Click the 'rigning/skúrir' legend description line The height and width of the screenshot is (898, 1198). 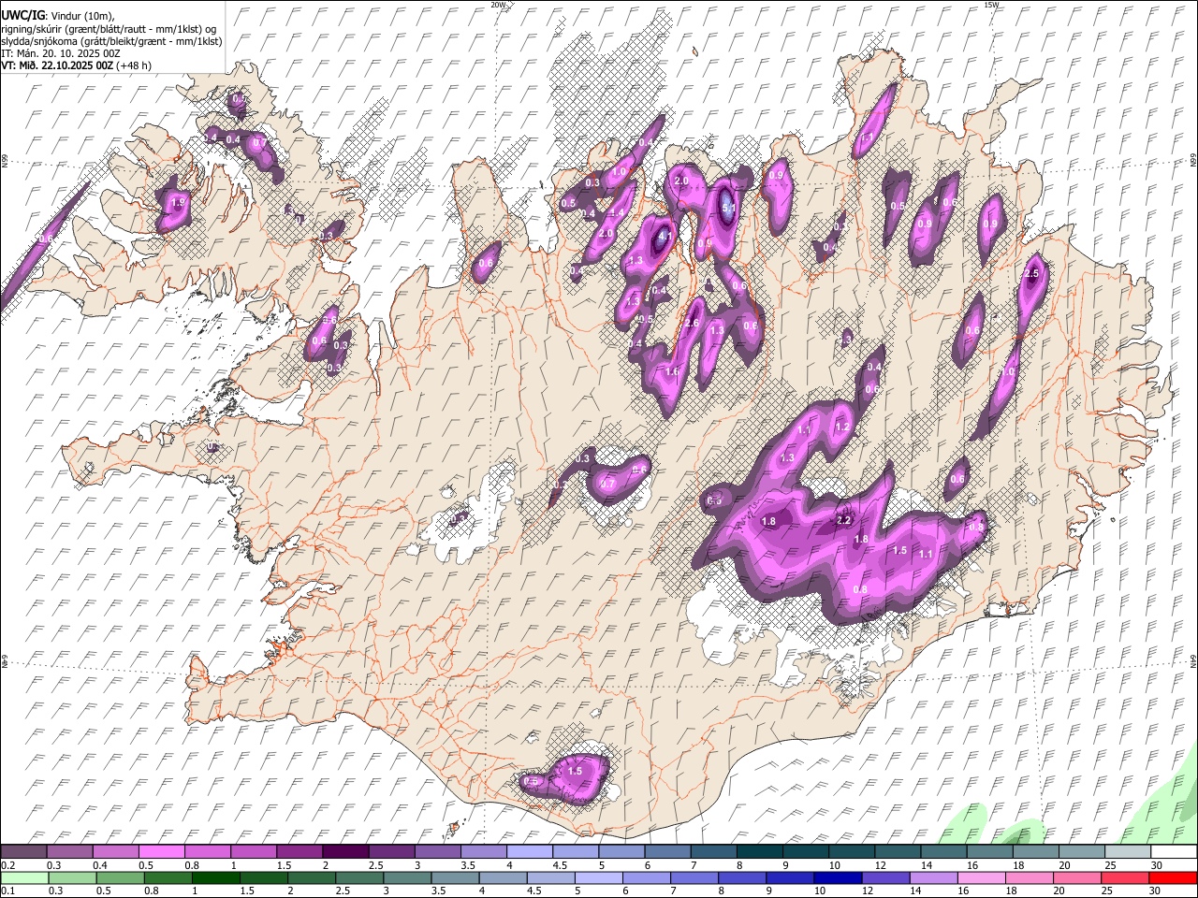point(109,29)
